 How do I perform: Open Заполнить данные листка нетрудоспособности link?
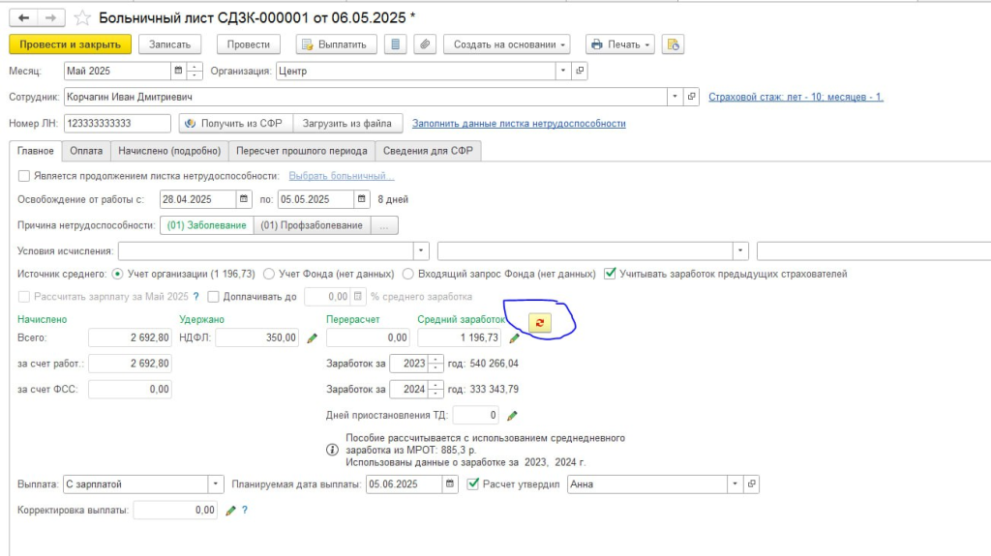pyautogui.click(x=519, y=124)
